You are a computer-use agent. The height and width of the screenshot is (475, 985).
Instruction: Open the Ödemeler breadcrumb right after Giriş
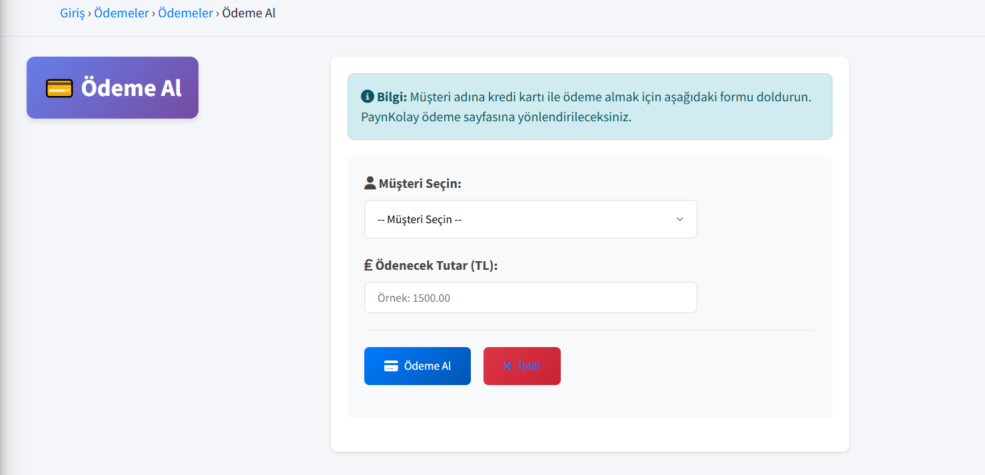121,13
